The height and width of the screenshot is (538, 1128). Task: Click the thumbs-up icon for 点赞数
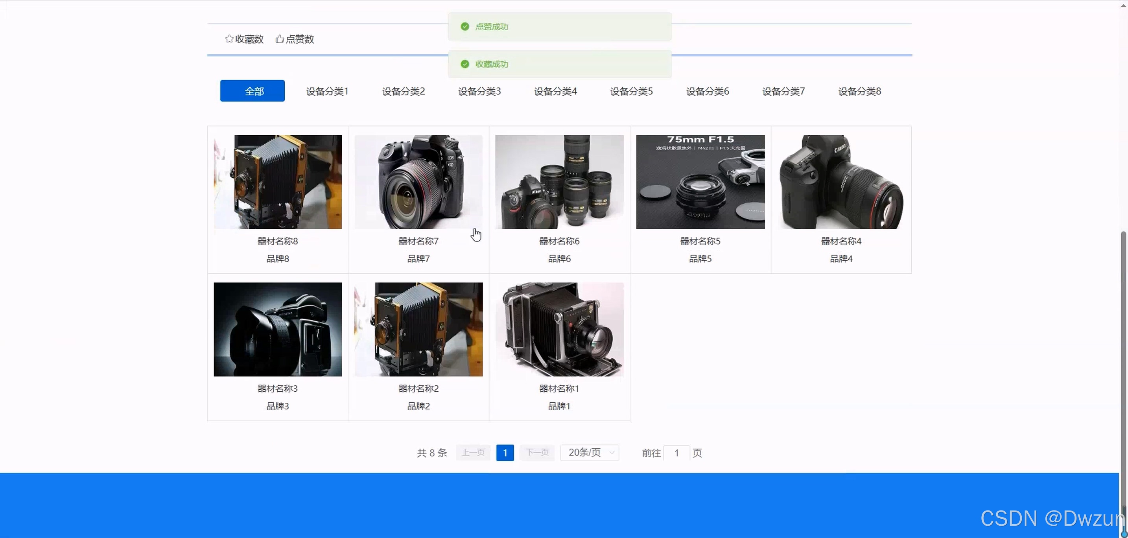click(x=279, y=39)
